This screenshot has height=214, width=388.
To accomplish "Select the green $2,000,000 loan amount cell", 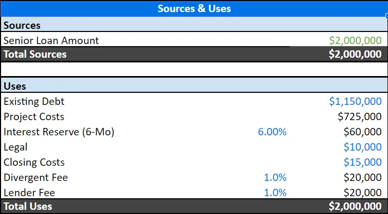I will [x=355, y=40].
